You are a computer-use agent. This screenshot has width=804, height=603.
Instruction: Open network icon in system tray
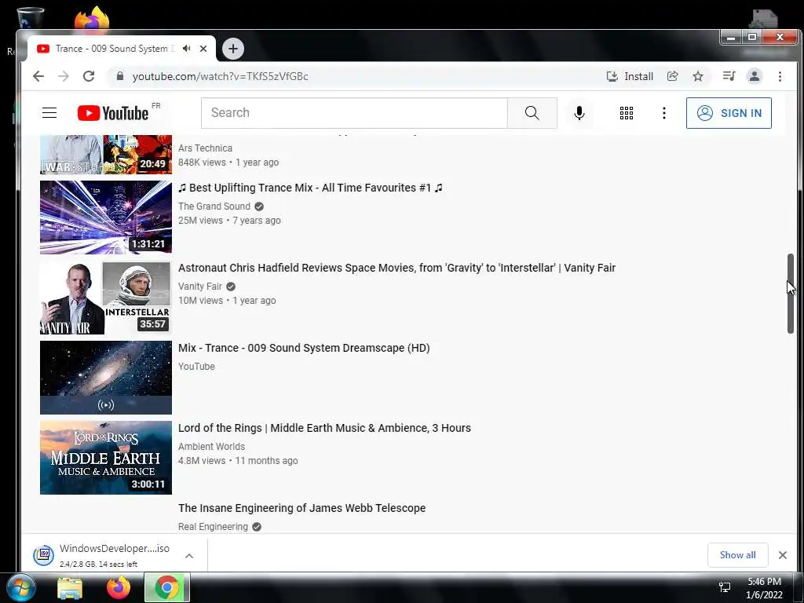(725, 587)
